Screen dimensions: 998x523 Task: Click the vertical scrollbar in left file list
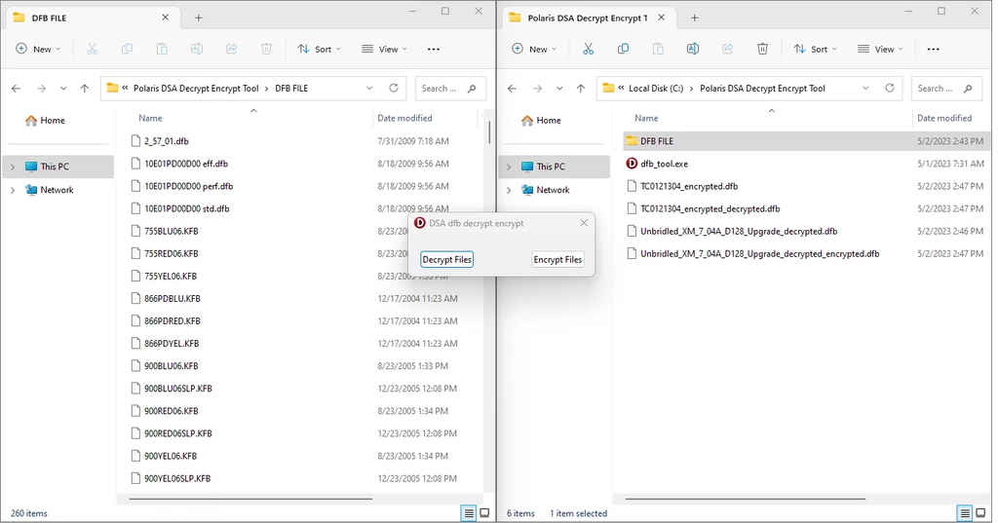488,131
